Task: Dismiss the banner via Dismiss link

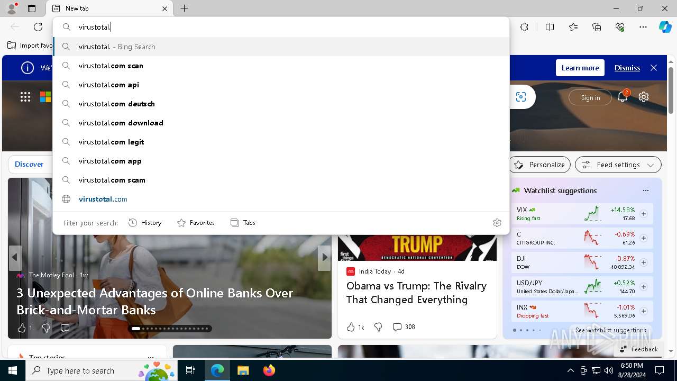Action: click(627, 68)
